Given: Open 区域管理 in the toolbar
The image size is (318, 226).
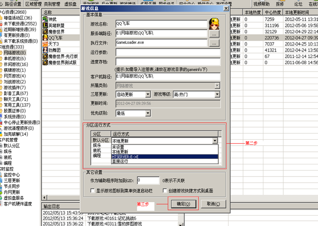Looking at the screenshot, I should 33,4.
